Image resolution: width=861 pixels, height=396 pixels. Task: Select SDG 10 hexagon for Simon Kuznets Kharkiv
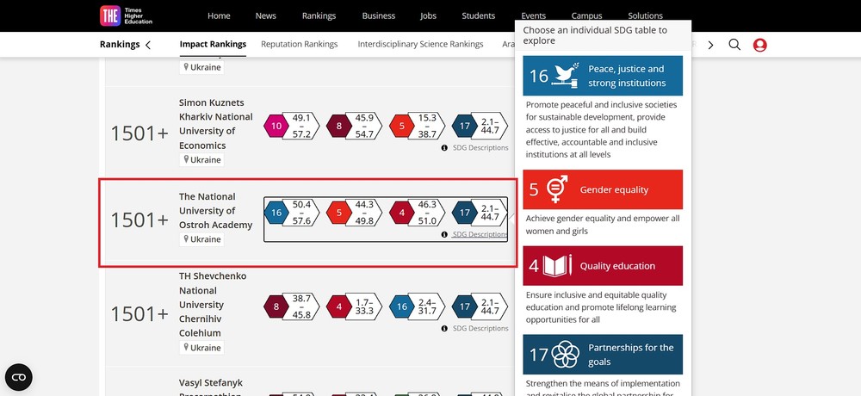point(276,127)
